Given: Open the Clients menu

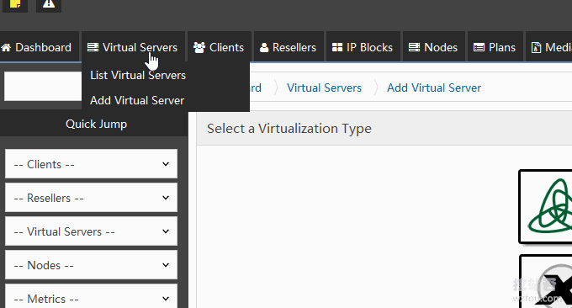Looking at the screenshot, I should tap(219, 47).
